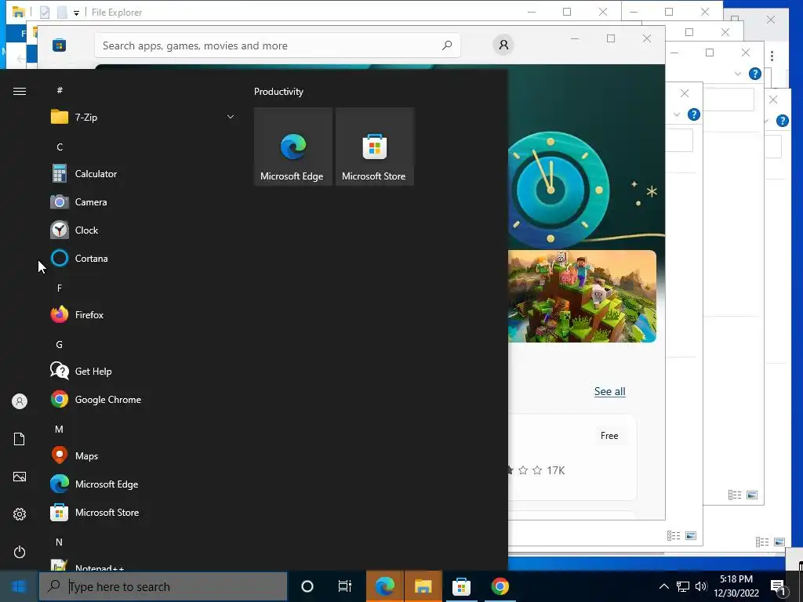Screen dimensions: 803x602
Task: Open the user account icon in Start sidebar
Action: point(20,401)
